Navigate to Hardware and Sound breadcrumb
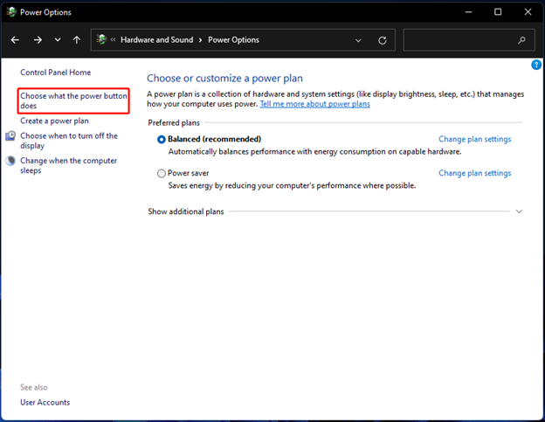The width and height of the screenshot is (545, 422). [x=158, y=40]
